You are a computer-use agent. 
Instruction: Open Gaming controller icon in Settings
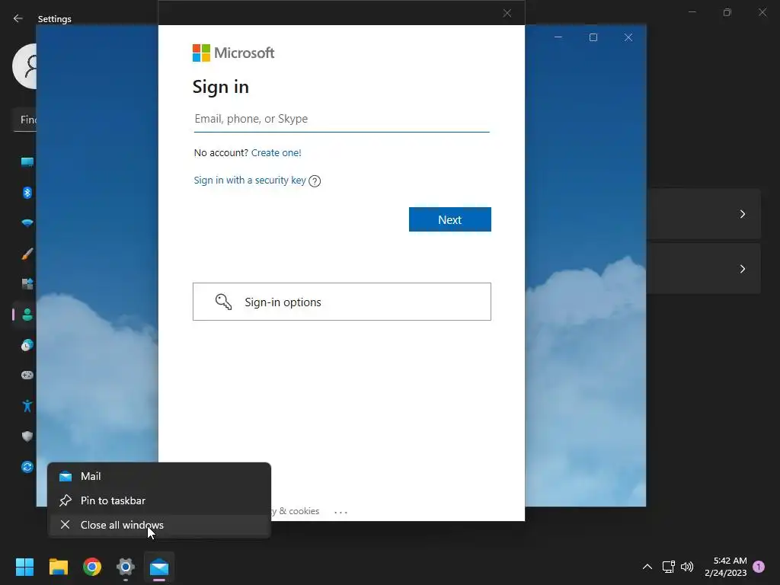coord(27,375)
